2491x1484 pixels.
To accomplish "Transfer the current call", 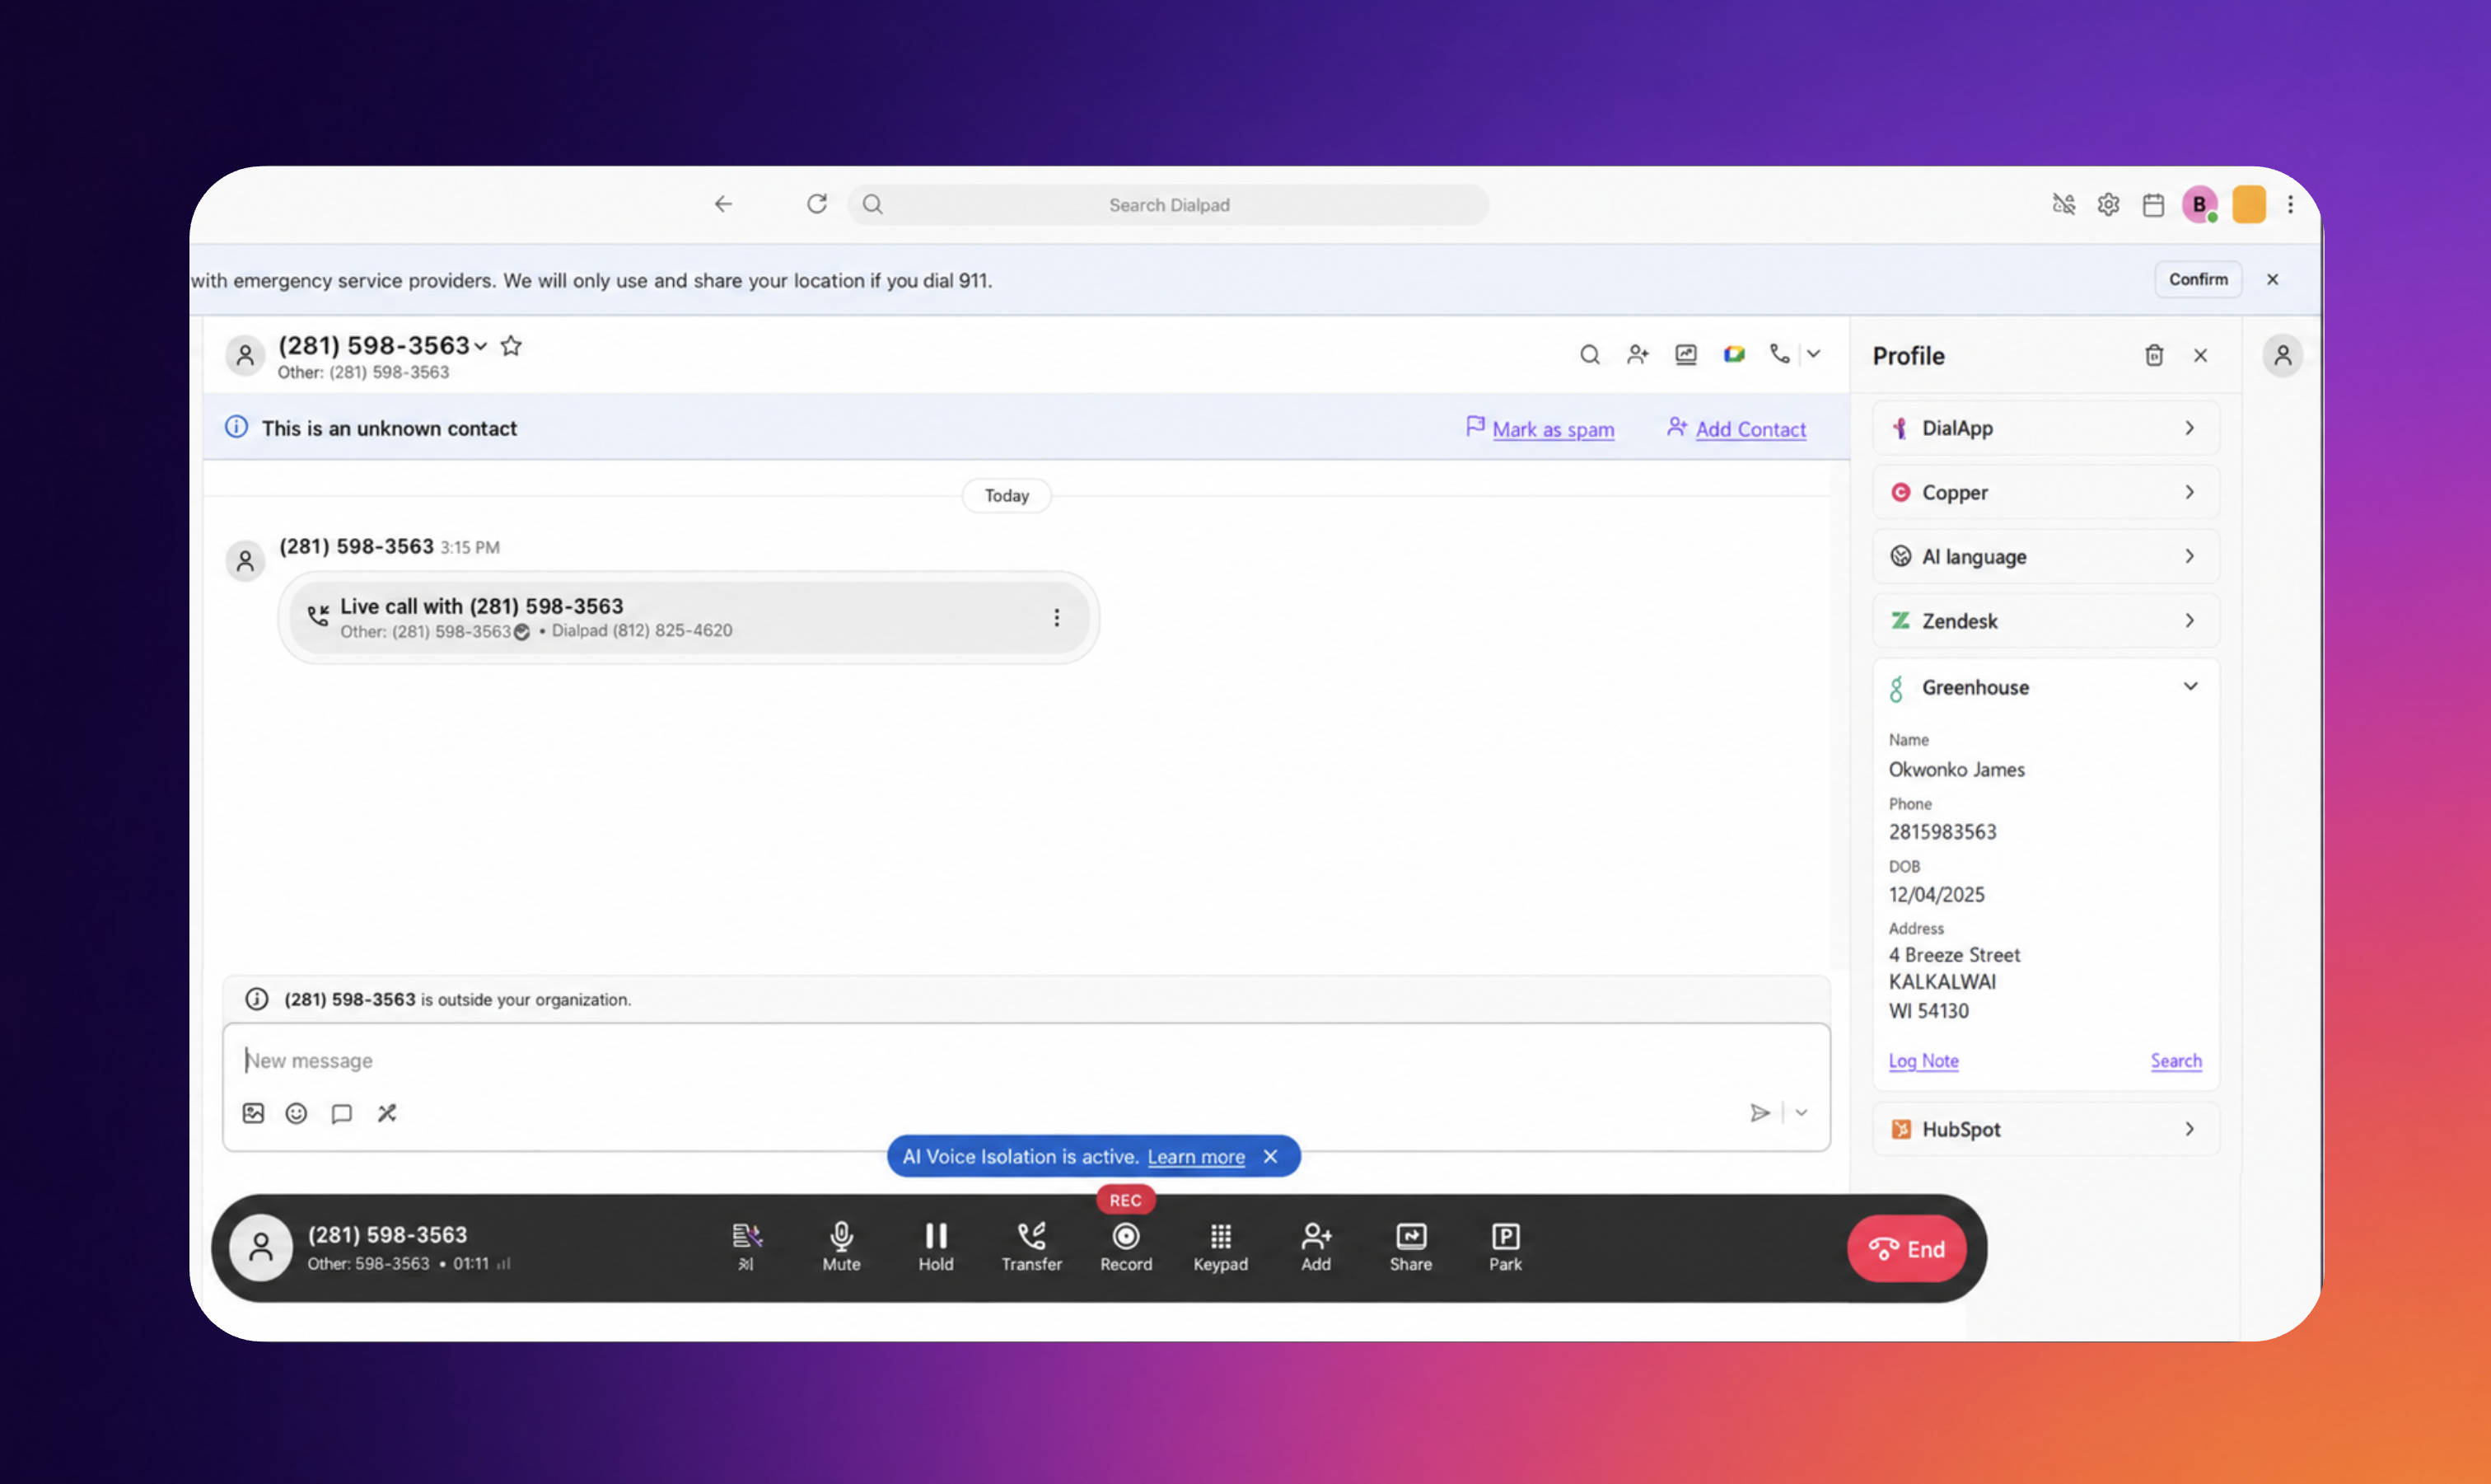I will [1031, 1247].
